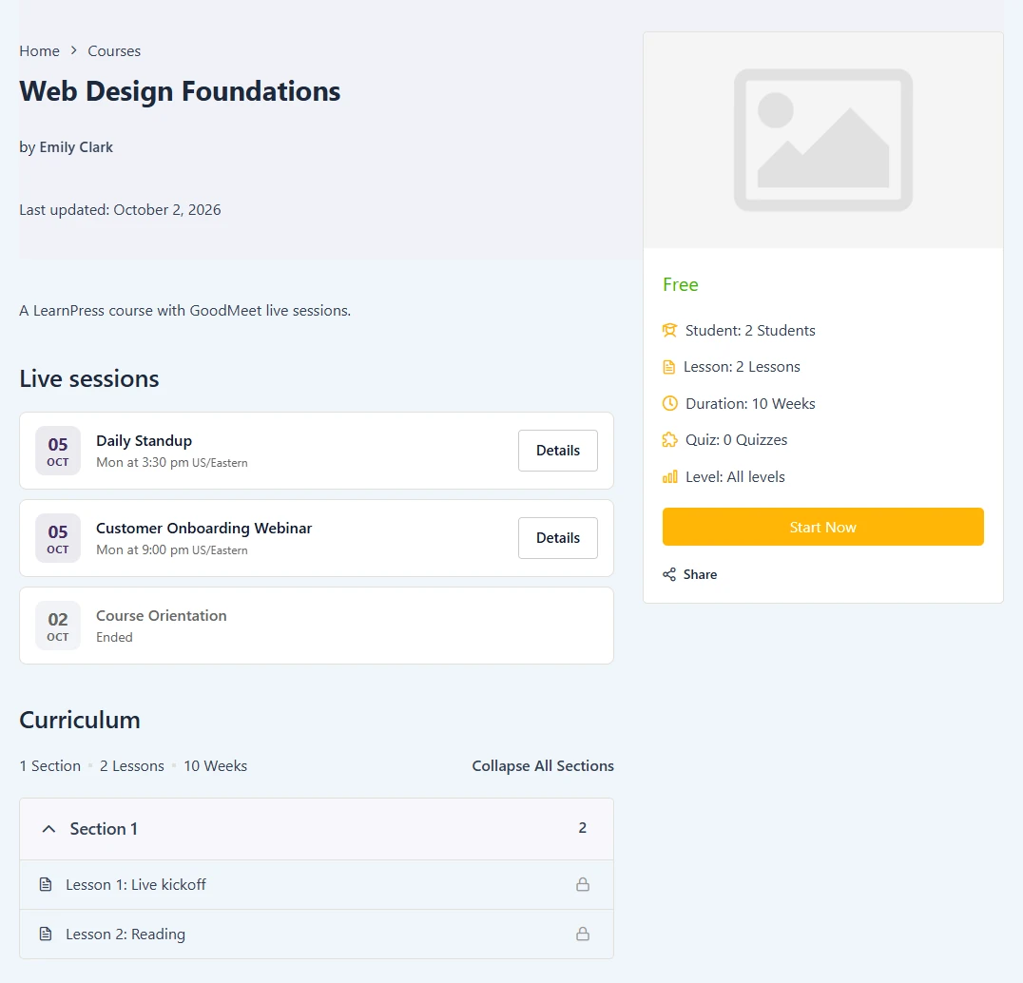Click the Live sessions heading

click(x=89, y=379)
